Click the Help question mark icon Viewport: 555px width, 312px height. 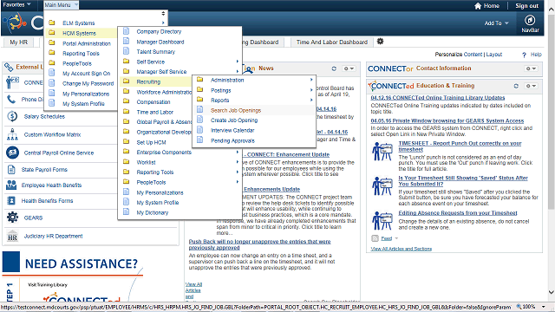[524, 55]
